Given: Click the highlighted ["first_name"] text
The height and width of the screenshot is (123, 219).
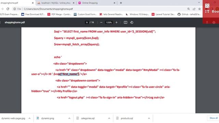Looking at the screenshot, I should tap(69, 74).
